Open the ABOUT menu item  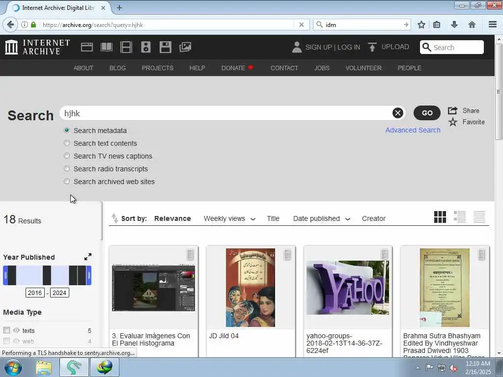coord(84,68)
